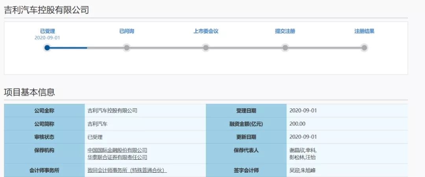The height and width of the screenshot is (177, 425).
Task: Click the 彭松林,汪怡 representative names
Action: 303,157
